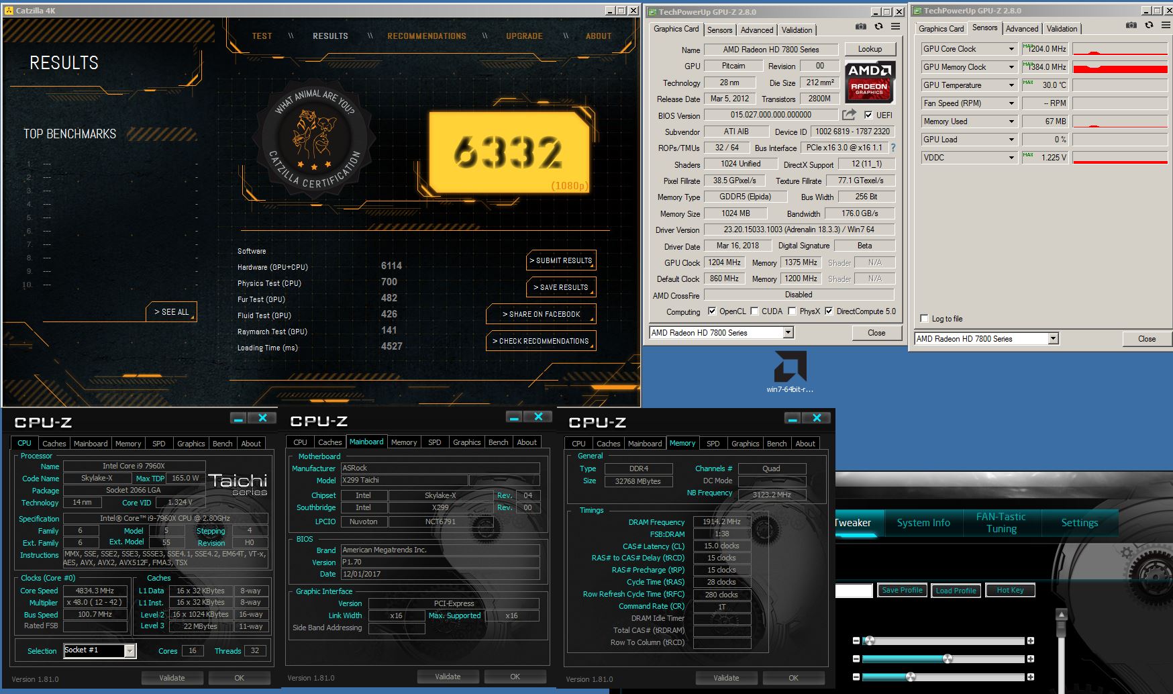The width and height of the screenshot is (1173, 694).
Task: Enable the PhysX checkbox
Action: point(792,311)
